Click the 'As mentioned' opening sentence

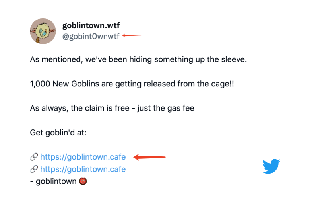[x=138, y=59]
